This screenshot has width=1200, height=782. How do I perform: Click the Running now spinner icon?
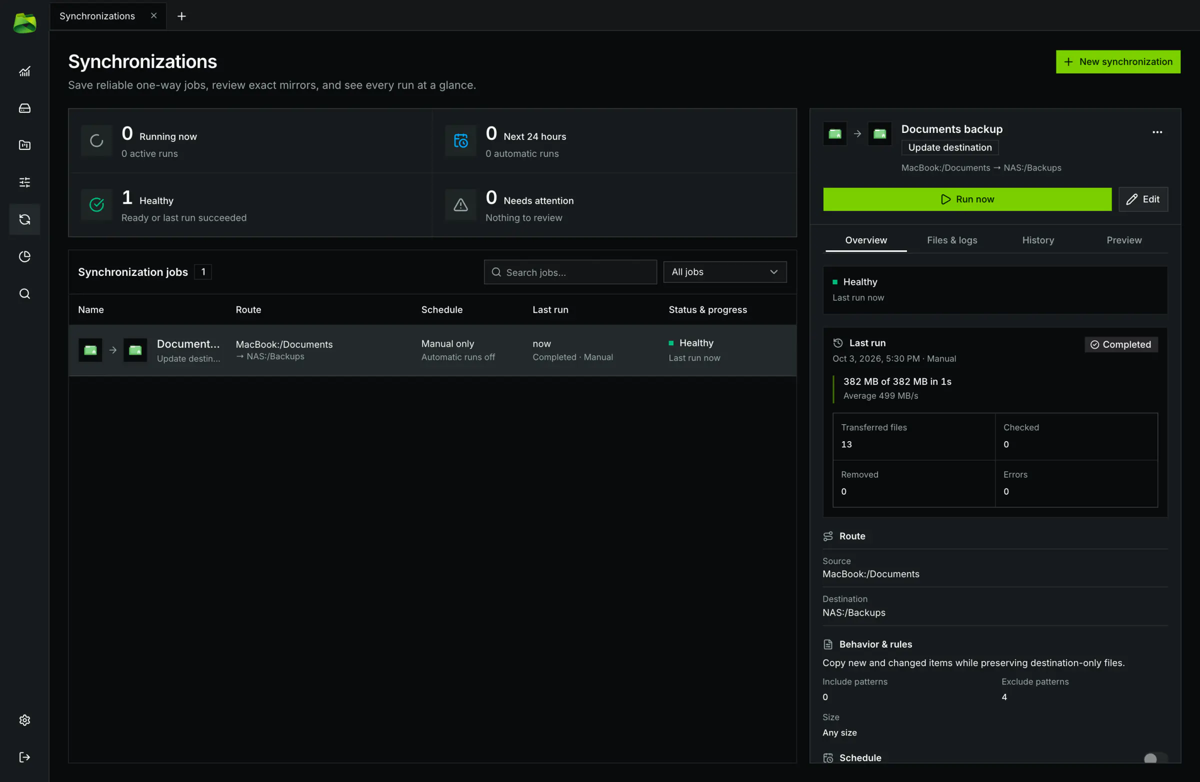click(97, 140)
